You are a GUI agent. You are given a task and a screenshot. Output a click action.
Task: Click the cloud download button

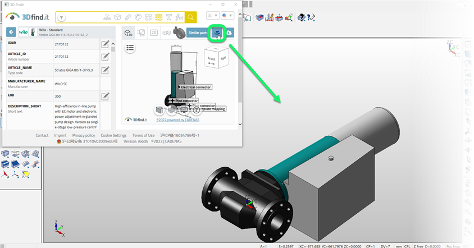229,34
